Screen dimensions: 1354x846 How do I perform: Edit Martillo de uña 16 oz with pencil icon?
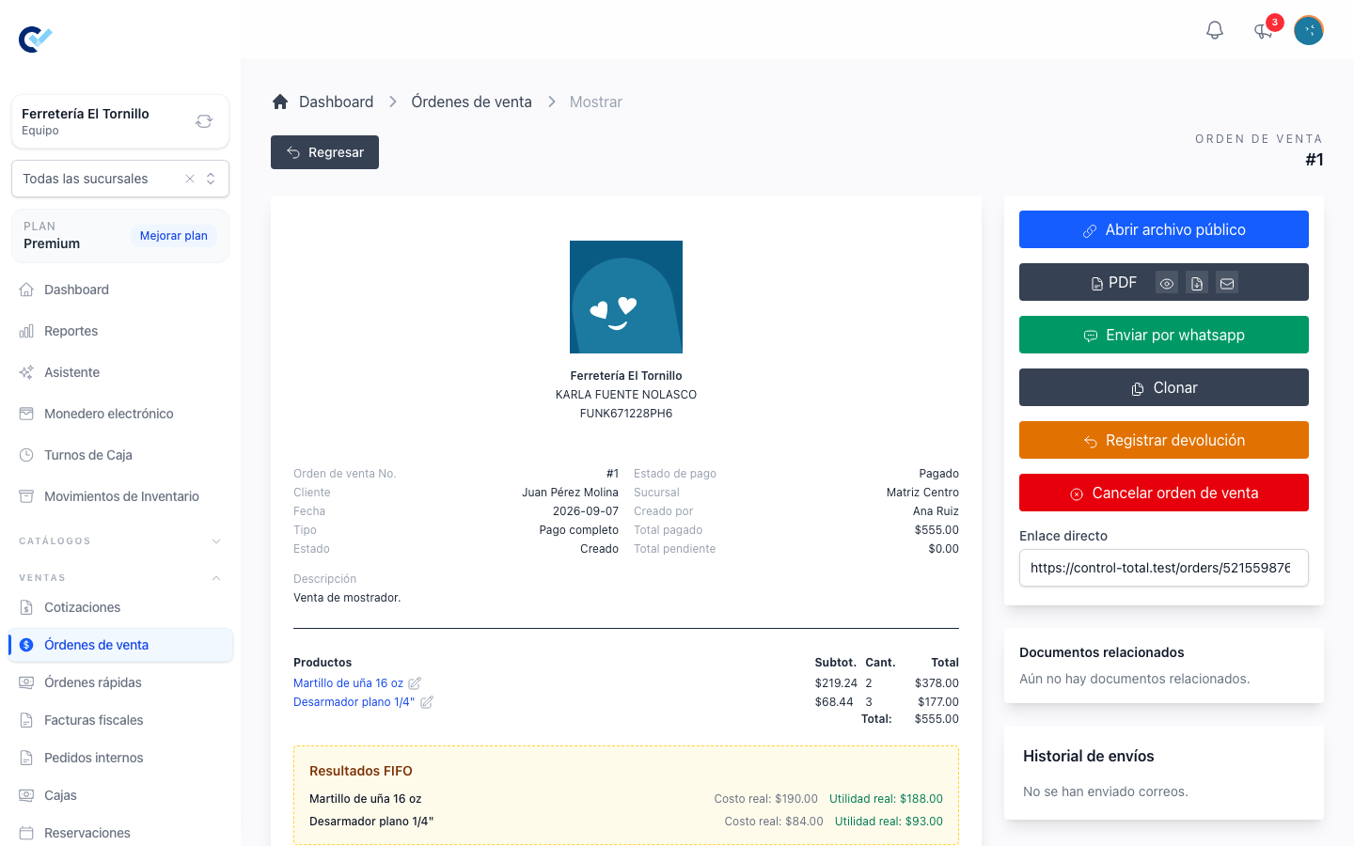point(415,683)
